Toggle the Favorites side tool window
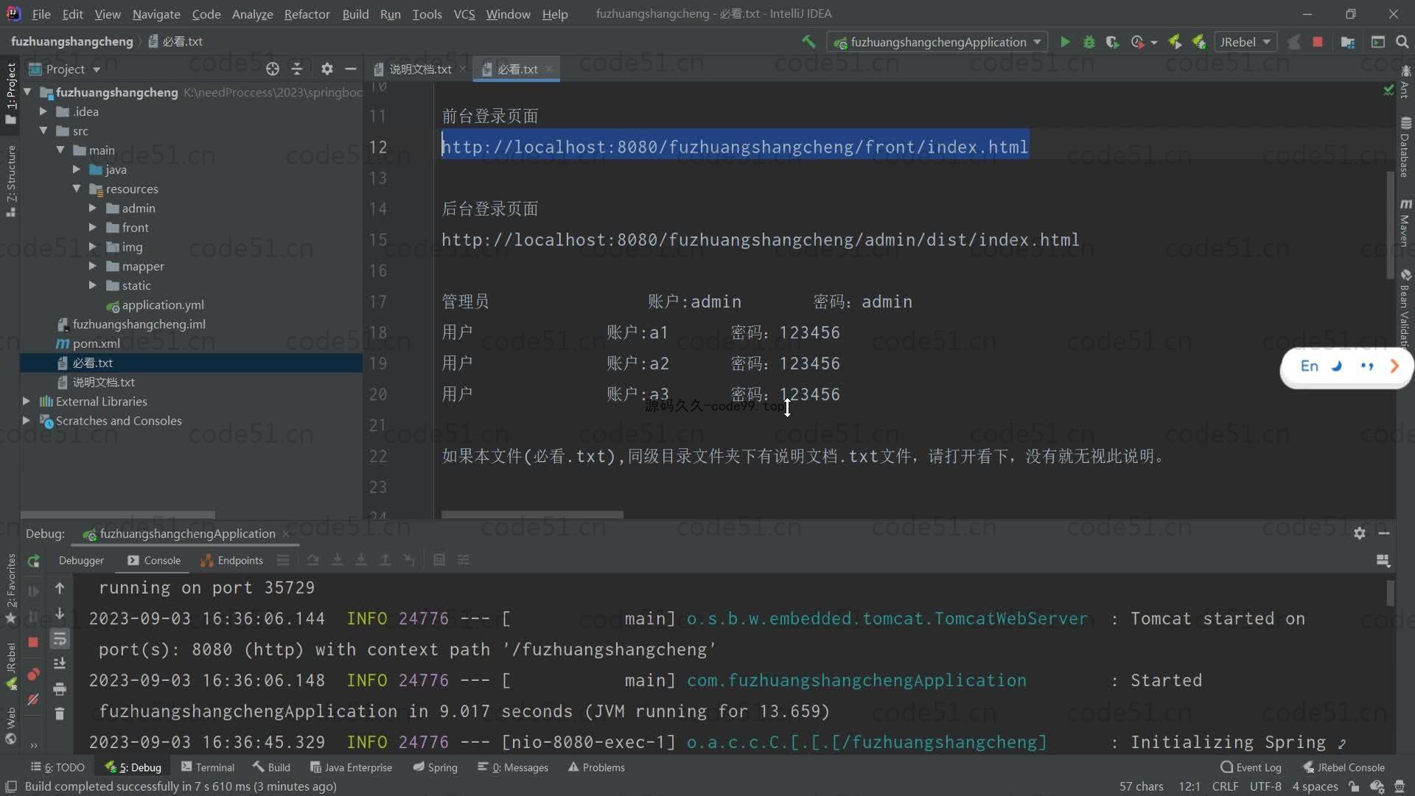Viewport: 1415px width, 796px height. coord(11,588)
